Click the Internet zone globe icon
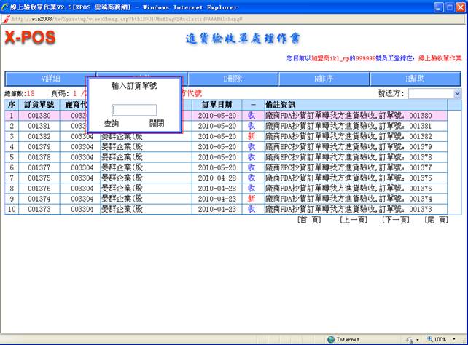468x345 pixels. (332, 339)
